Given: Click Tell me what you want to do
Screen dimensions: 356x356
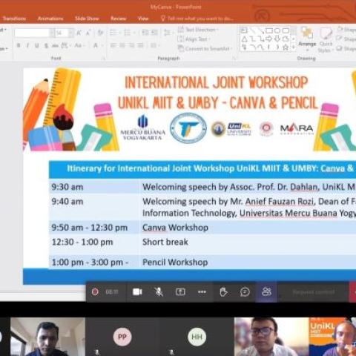Looking at the screenshot, I should 197,19.
